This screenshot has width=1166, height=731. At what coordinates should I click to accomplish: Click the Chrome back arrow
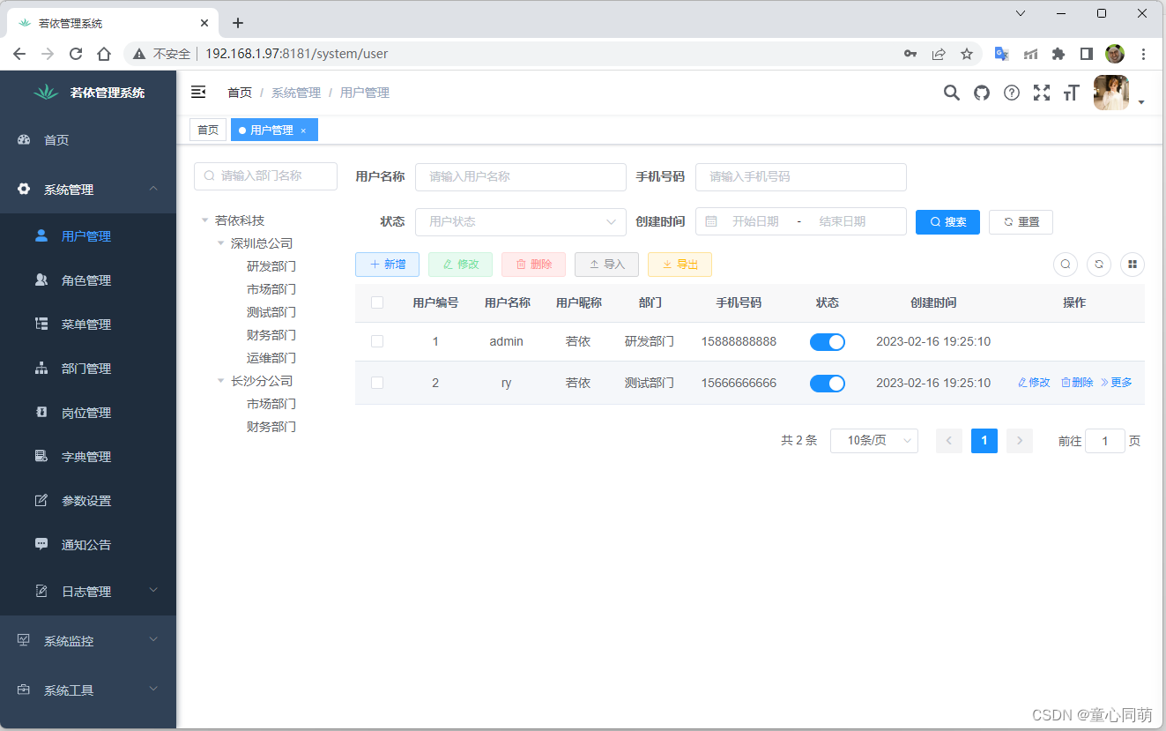click(19, 54)
